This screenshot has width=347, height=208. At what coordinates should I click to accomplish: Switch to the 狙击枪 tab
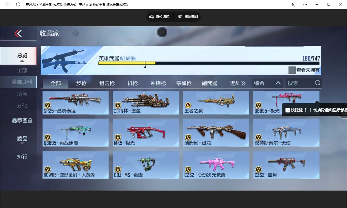(107, 83)
